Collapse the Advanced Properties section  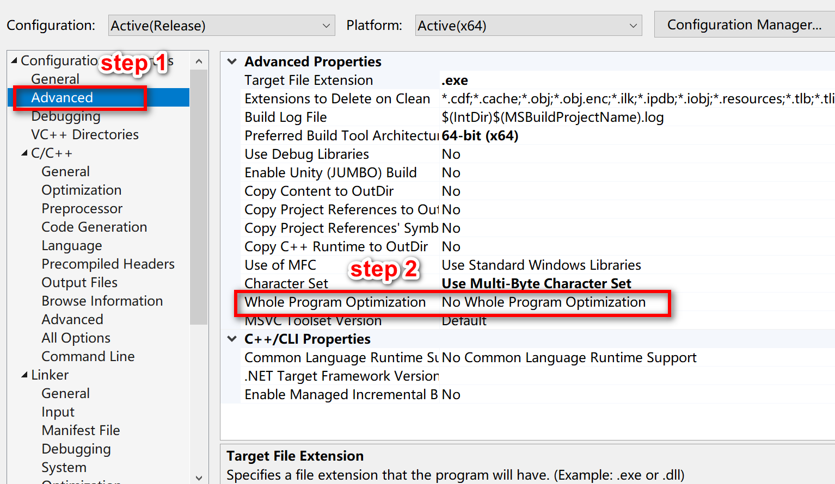(x=231, y=61)
